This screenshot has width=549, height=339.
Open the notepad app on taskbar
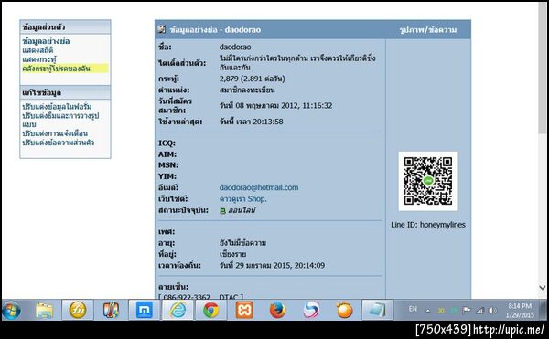(377, 310)
